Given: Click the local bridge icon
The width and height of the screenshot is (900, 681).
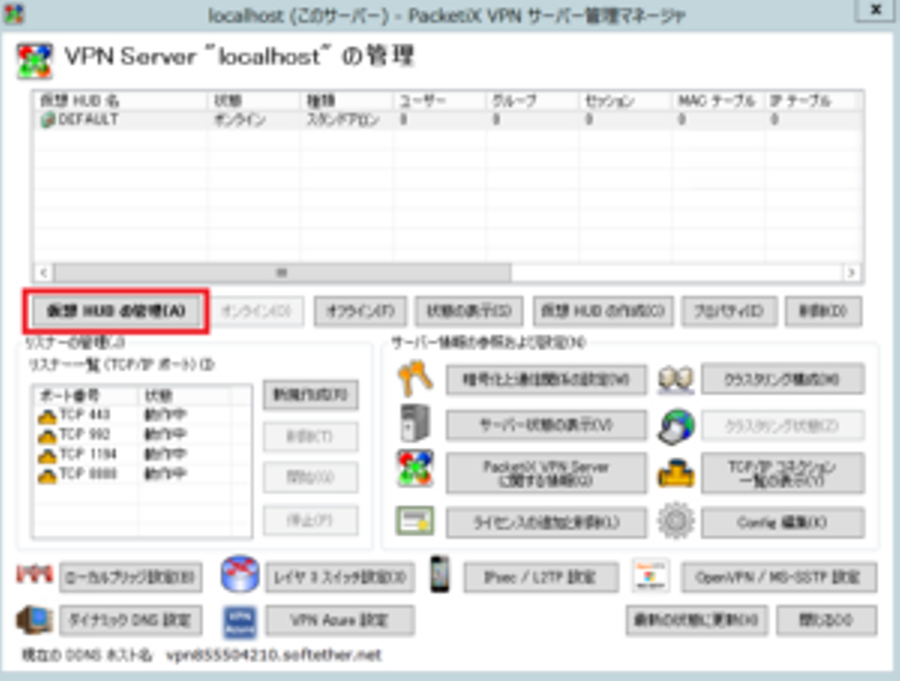Looking at the screenshot, I should point(34,575).
